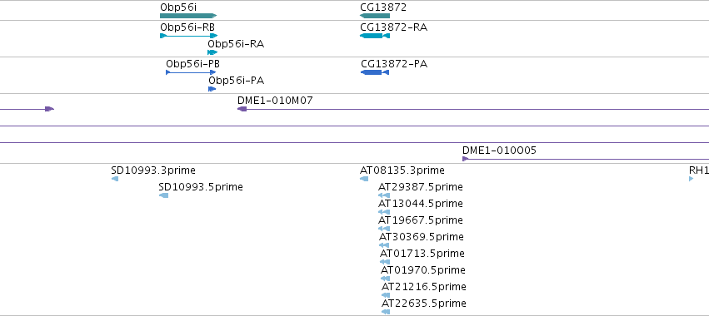
Task: Select the SD10993.3prime EST glyph
Action: click(x=115, y=179)
